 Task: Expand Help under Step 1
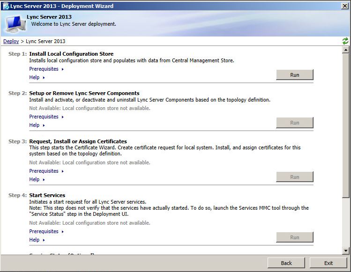click(x=37, y=77)
